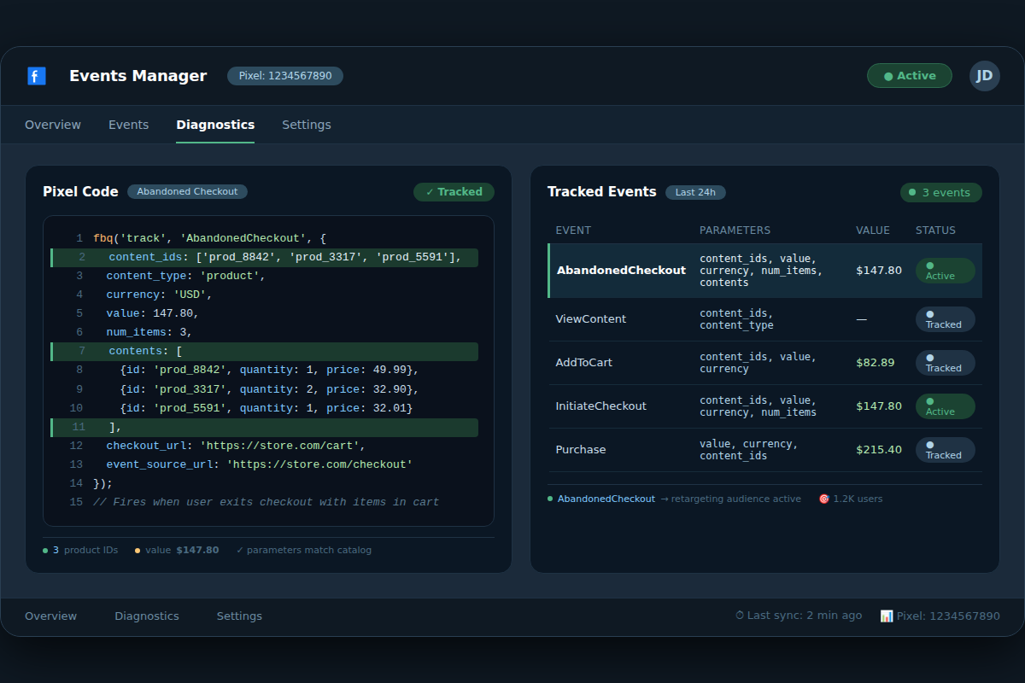Click Tracked status of ViewContent row
1025x683 pixels.
(x=946, y=319)
